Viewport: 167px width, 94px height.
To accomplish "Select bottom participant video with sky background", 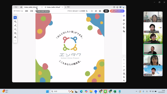I will 153,71.
